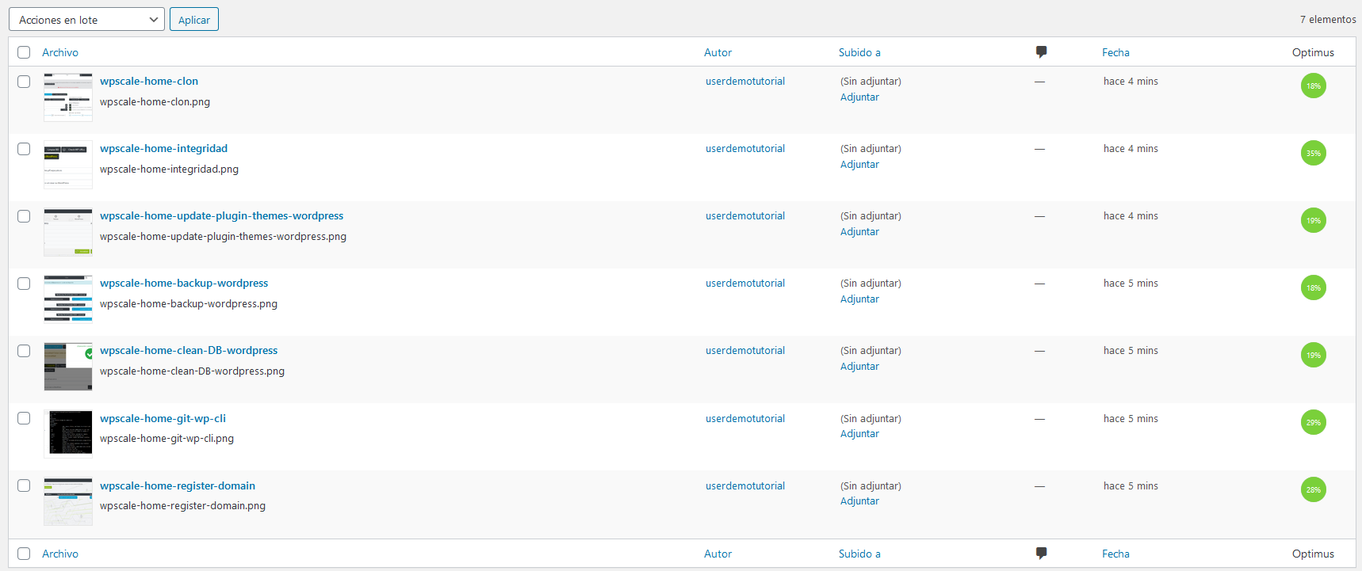Sort by Fecha column in header
This screenshot has width=1362, height=571.
click(1115, 52)
